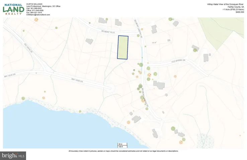247x160 pixels.
Task: Click the Old Spring Dr road label
Action: coord(178,61)
